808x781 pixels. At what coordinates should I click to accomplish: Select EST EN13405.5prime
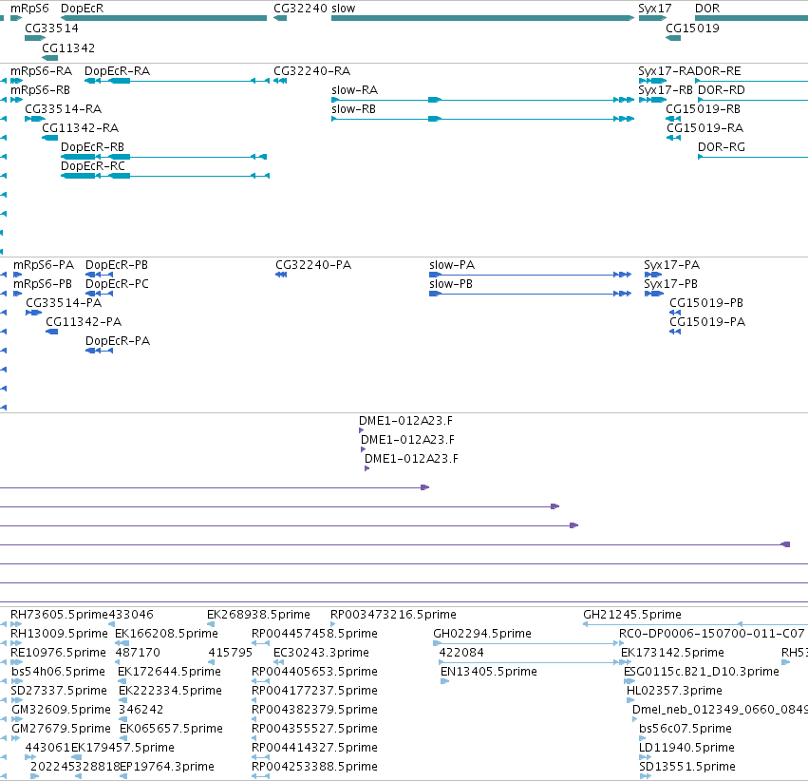coord(489,671)
